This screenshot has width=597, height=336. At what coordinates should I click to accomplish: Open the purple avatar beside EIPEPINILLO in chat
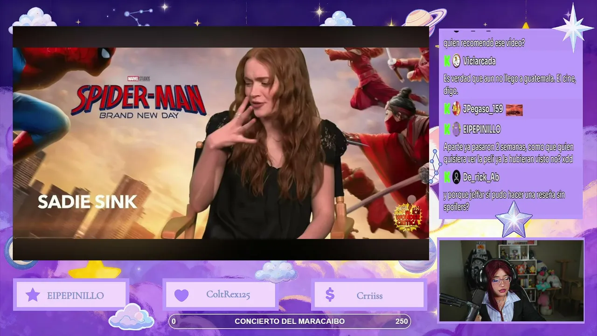point(456,129)
